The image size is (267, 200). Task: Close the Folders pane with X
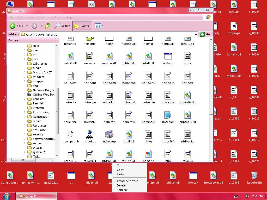[56, 40]
